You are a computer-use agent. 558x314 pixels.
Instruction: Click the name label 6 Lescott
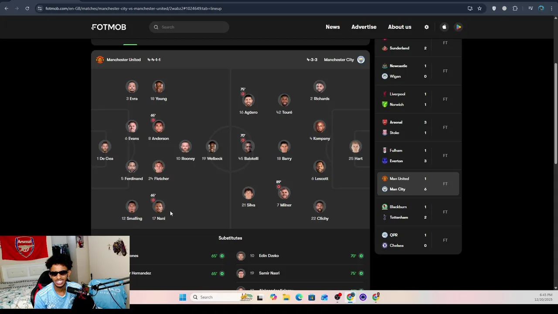pos(320,179)
